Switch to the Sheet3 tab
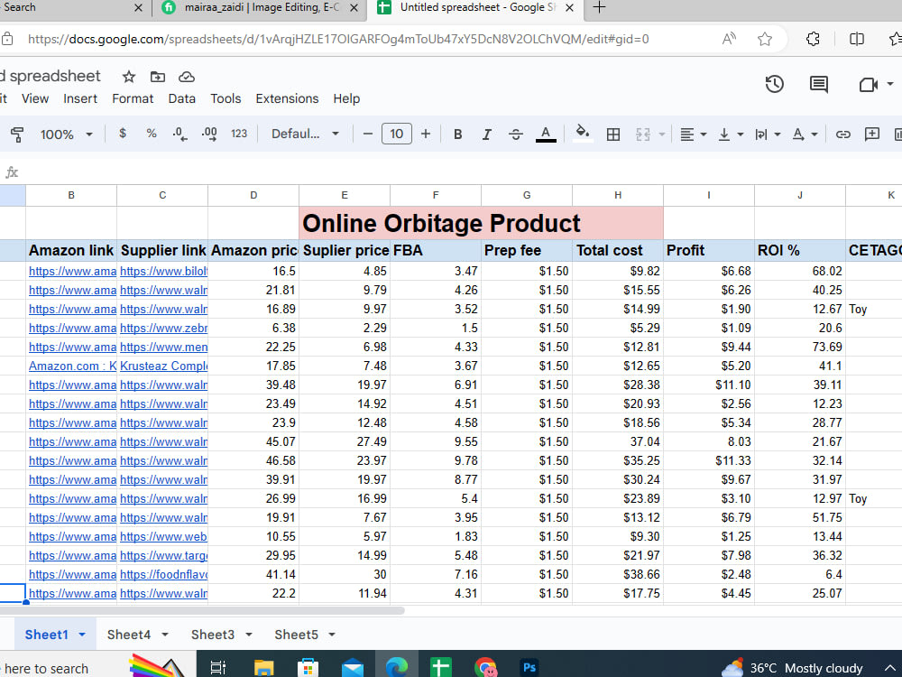The height and width of the screenshot is (677, 902). [x=213, y=635]
